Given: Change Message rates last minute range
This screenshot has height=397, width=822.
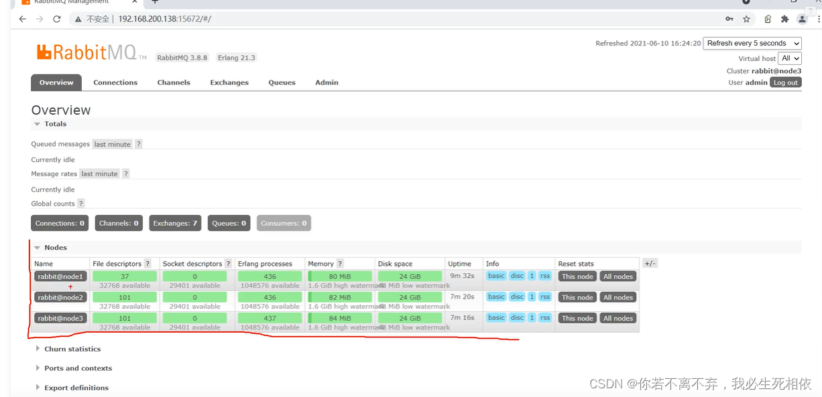Looking at the screenshot, I should point(99,173).
